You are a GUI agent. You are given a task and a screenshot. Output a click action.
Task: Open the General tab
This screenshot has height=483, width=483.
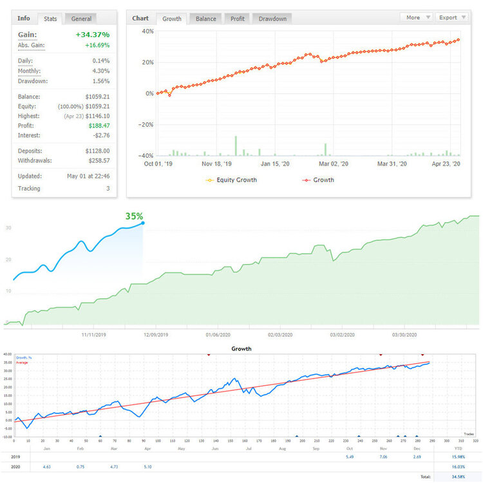click(81, 19)
